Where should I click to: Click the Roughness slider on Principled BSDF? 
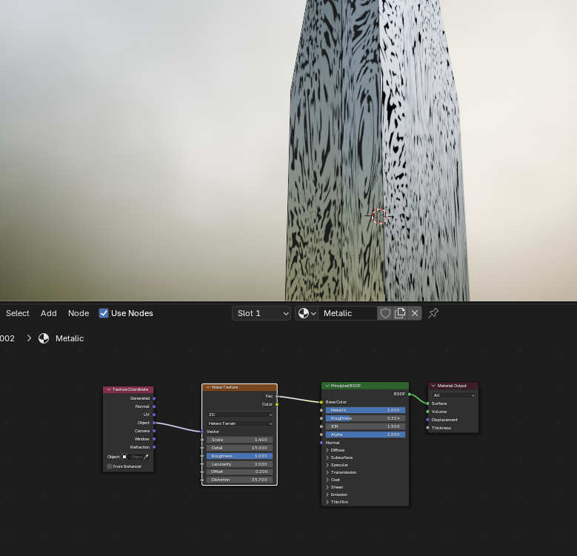tap(364, 418)
